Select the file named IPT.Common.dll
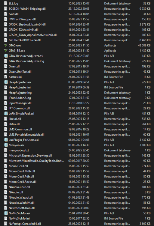Image resolution: width=154 pixels, height=226 pixels. 20,108
